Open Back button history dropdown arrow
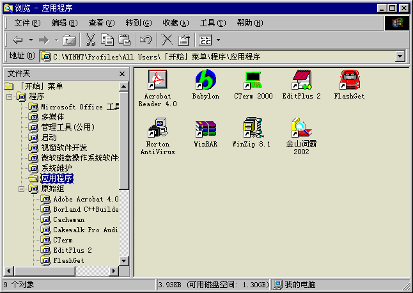The image size is (413, 293). tap(31, 40)
